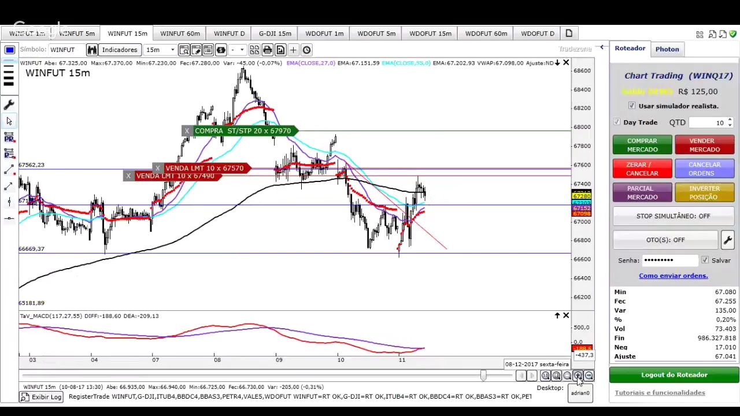Open the OTO settings wrench icon
The height and width of the screenshot is (416, 740).
(727, 240)
